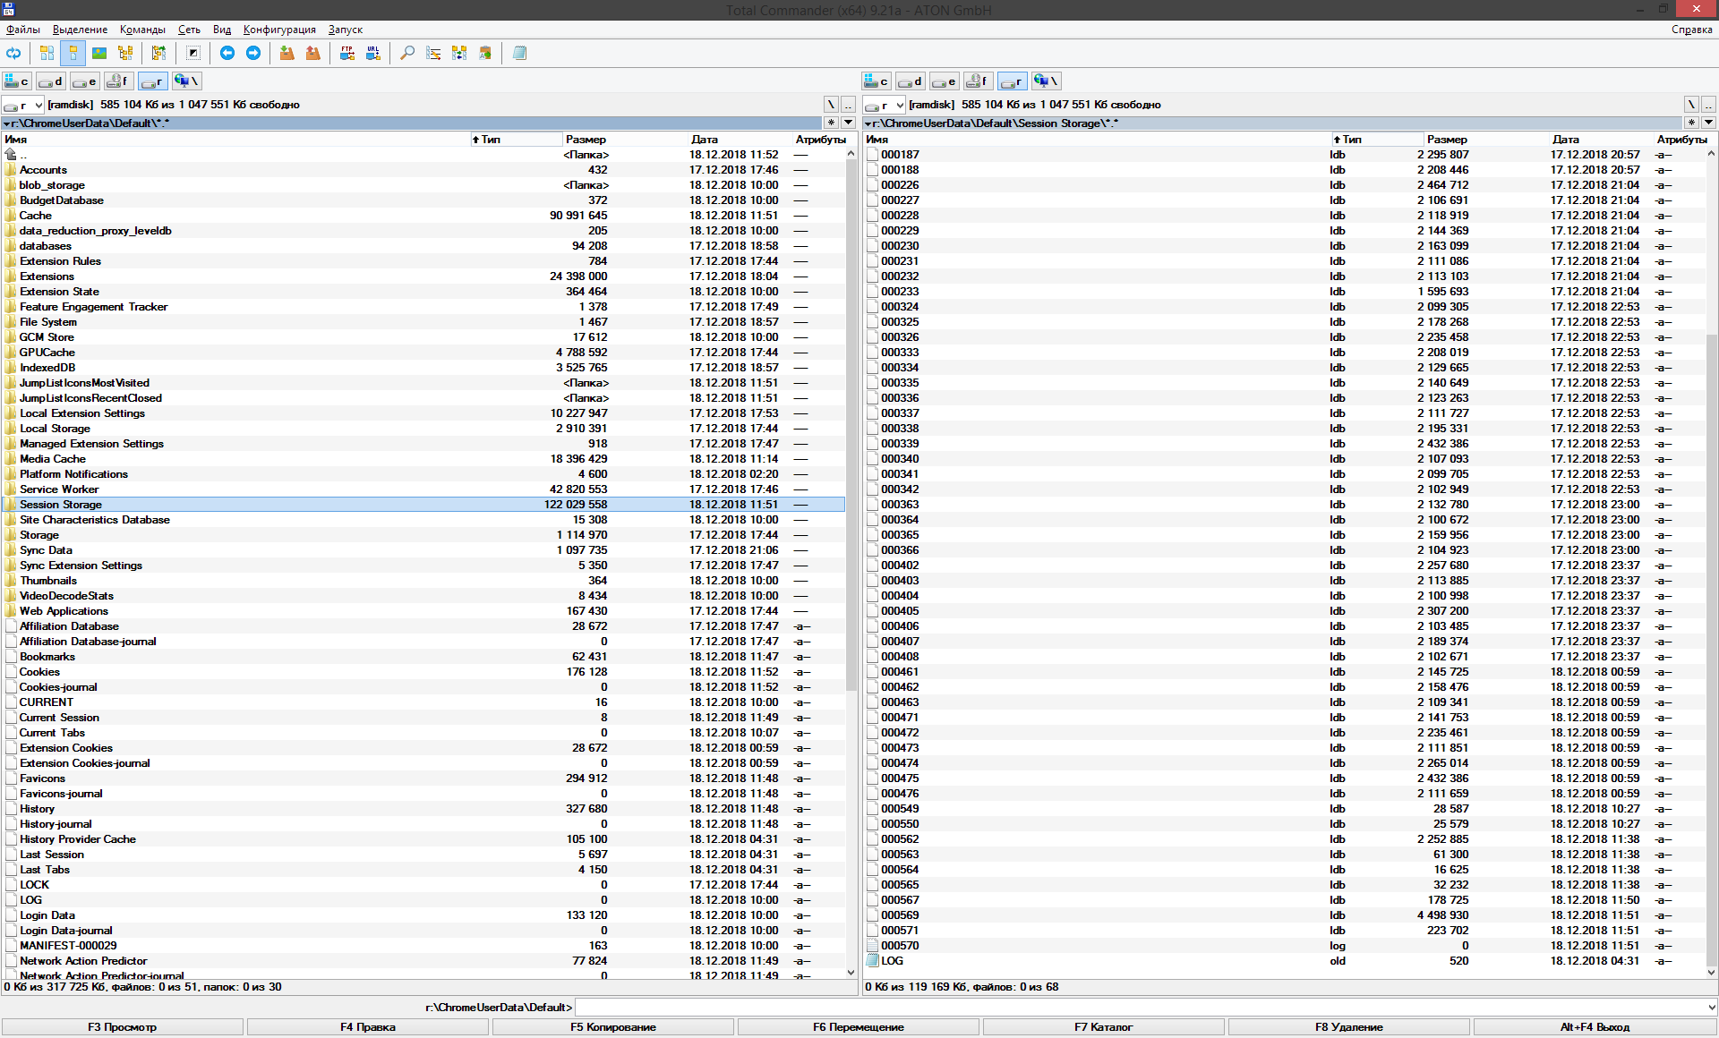Open left panel directory history dropdown arrow
1719x1038 pixels.
848,123
